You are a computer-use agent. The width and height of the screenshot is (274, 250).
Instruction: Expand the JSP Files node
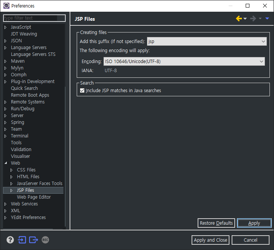12,190
